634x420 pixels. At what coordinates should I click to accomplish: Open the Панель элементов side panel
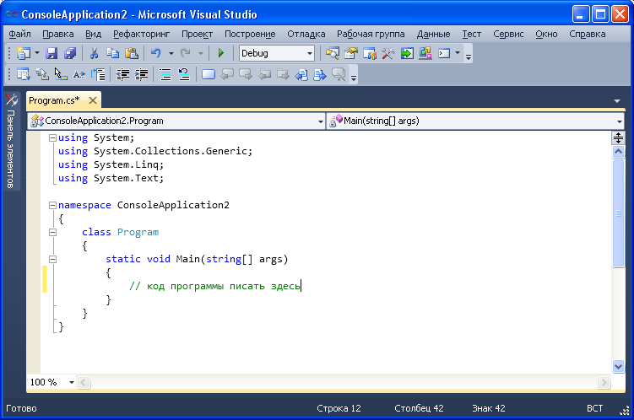pyautogui.click(x=11, y=141)
